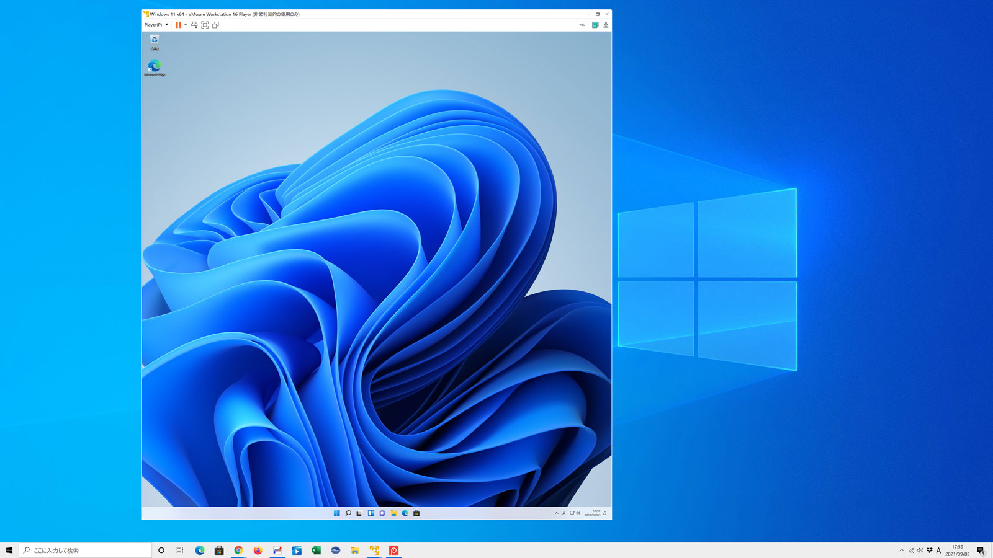Close the VMware Player window
The height and width of the screenshot is (558, 993).
click(x=607, y=14)
